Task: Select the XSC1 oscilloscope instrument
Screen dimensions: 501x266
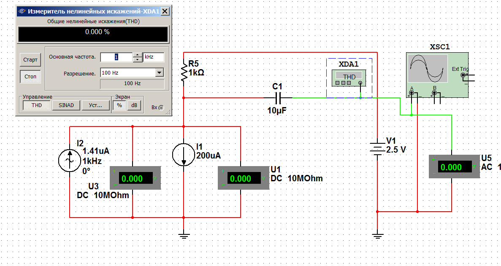Action: tap(437, 75)
